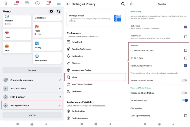Expand Also from Meta section
190x127 pixels.
[32, 88]
